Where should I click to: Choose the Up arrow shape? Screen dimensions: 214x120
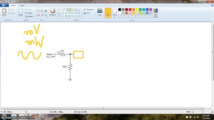79,13
